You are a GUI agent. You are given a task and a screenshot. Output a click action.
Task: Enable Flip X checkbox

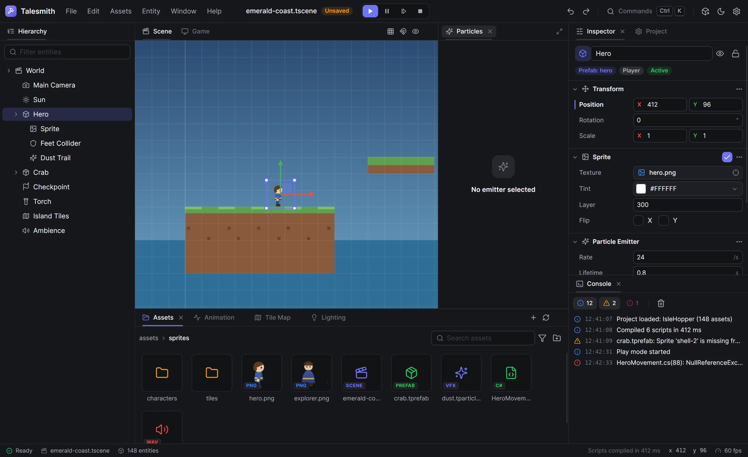tap(638, 220)
